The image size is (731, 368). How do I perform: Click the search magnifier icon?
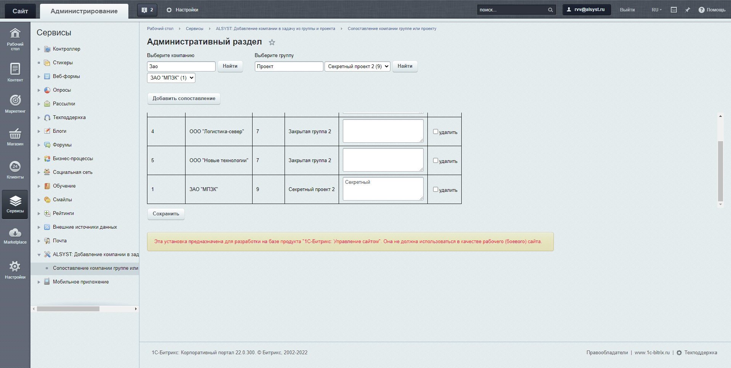click(550, 10)
